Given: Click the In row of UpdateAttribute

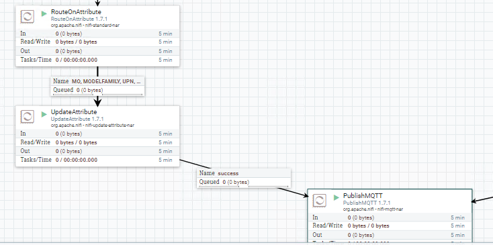Looking at the screenshot, I should click(97, 134).
